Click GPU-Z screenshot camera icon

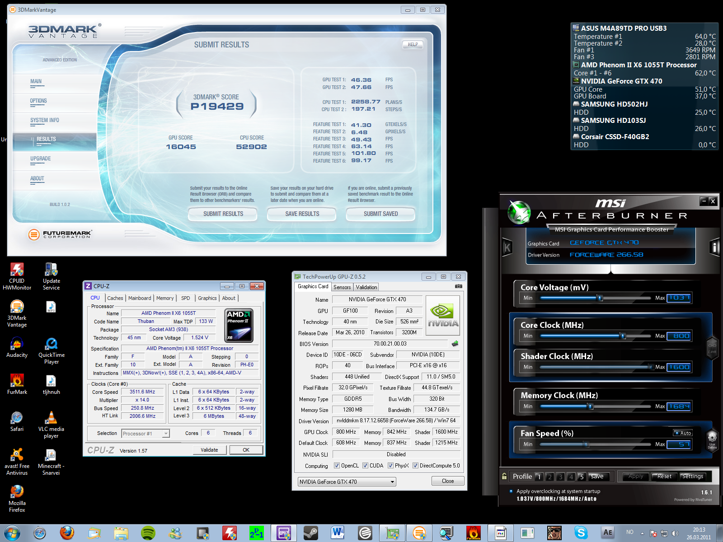459,286
